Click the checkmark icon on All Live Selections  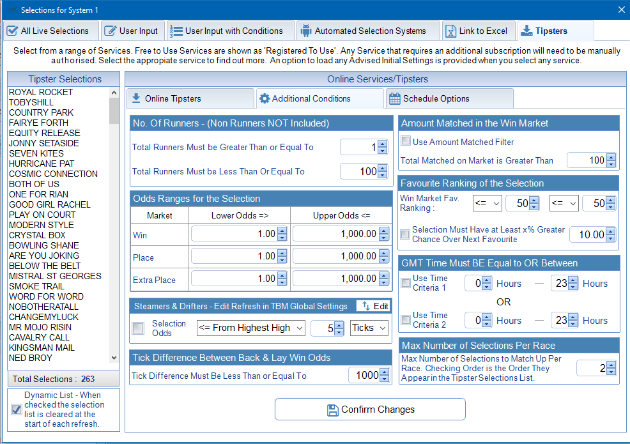[12, 31]
